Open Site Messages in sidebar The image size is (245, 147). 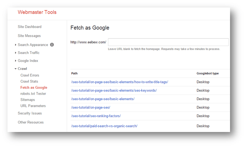point(29,36)
